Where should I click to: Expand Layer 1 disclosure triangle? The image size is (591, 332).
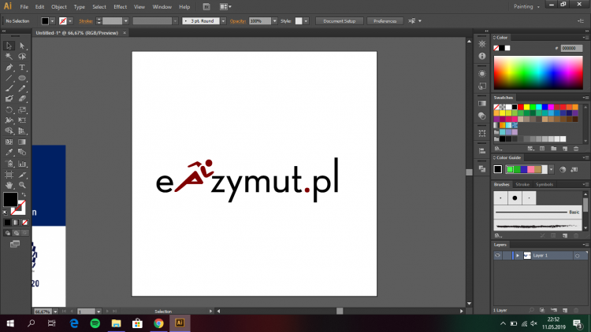518,256
